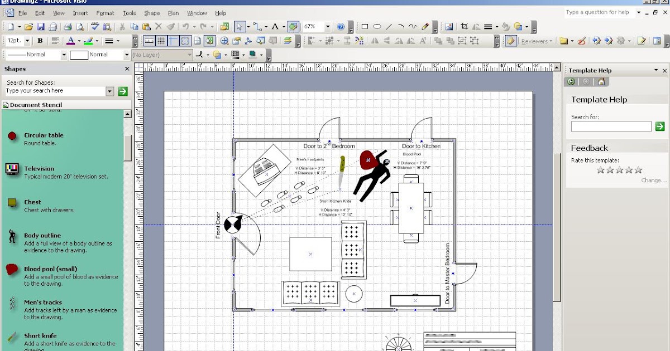Toggle Track Markup button
670x351 pixels.
(510, 41)
